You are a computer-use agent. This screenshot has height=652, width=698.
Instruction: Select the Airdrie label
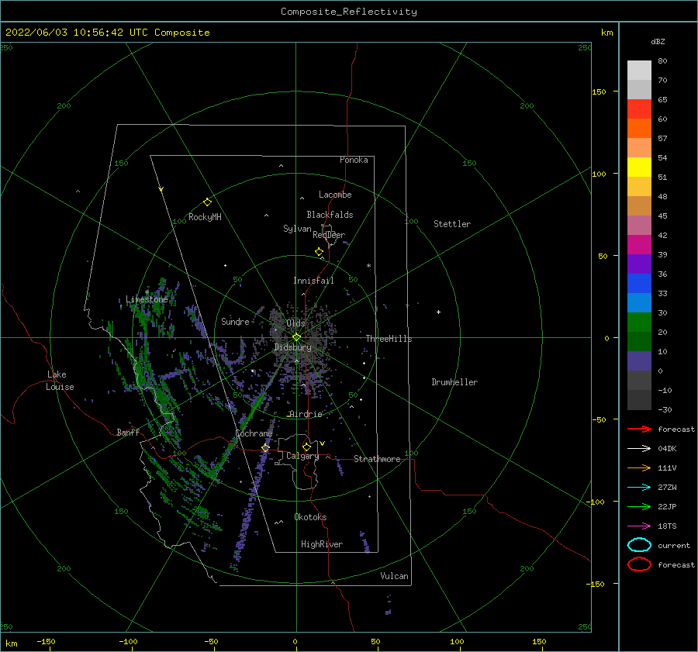click(306, 414)
